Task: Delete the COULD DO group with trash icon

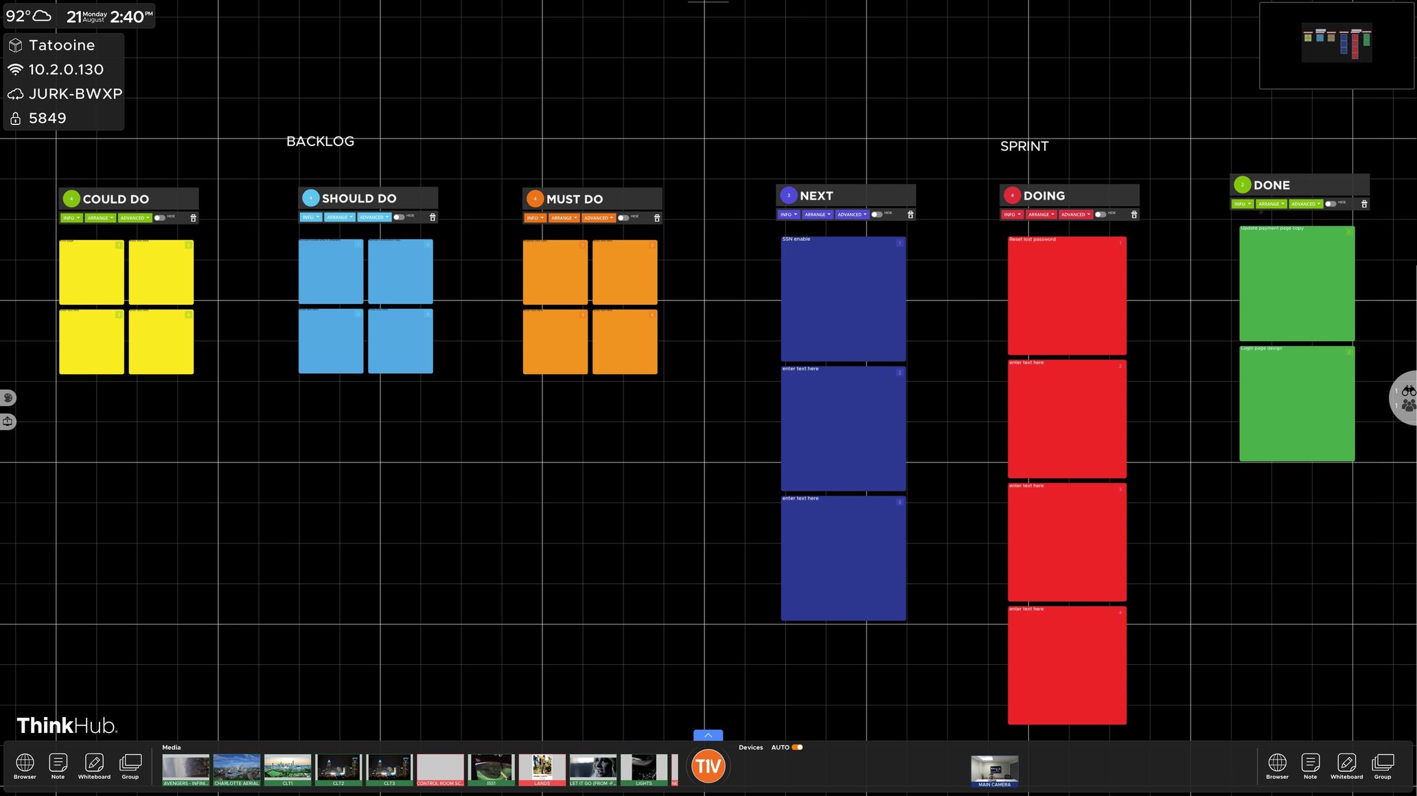Action: tap(193, 218)
